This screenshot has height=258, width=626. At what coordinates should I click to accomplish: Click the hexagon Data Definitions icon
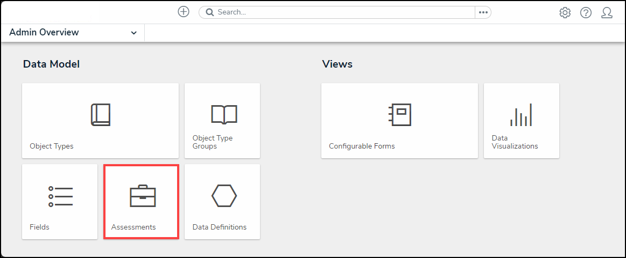pyautogui.click(x=224, y=196)
